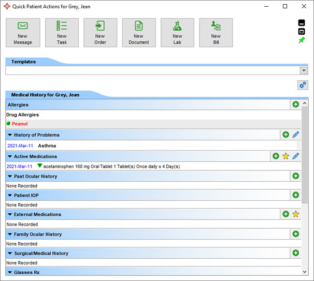Collapse the Active Medications section

point(10,156)
